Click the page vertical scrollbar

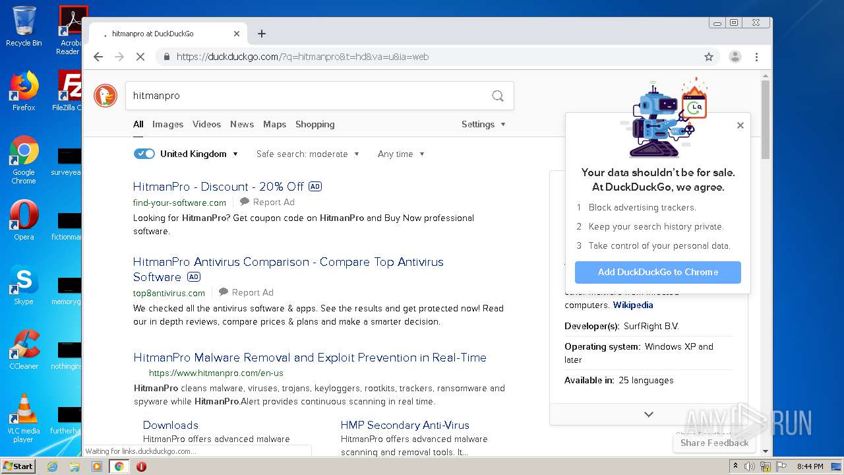[x=766, y=119]
